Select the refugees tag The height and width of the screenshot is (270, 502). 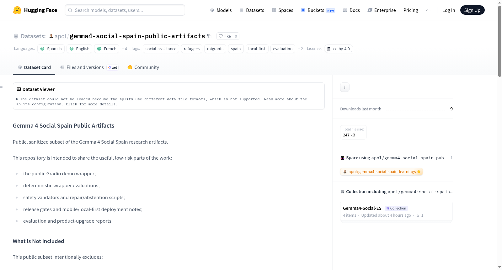[192, 49]
